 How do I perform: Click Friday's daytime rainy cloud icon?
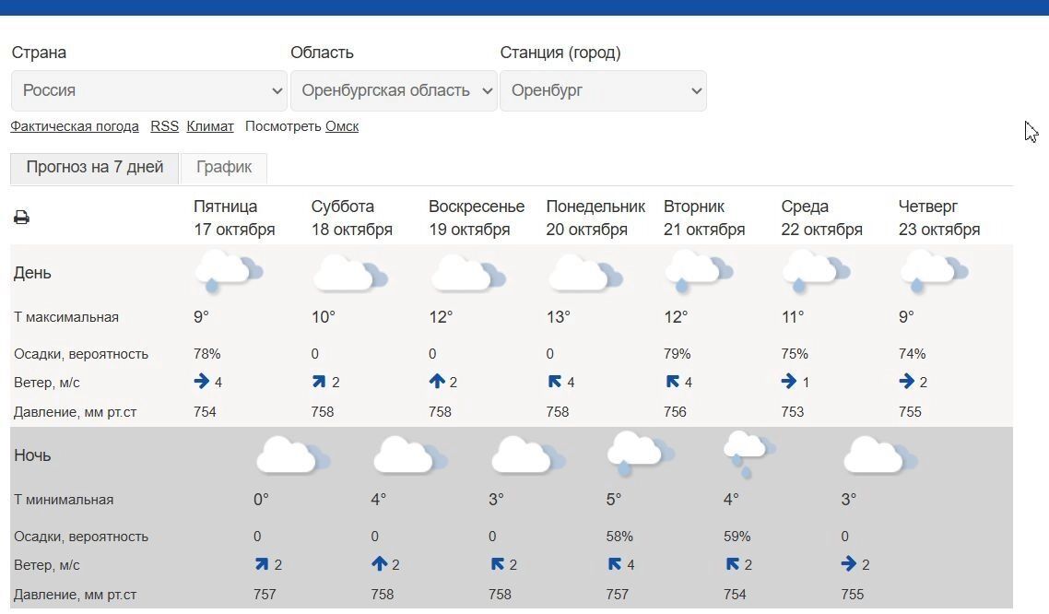tap(228, 272)
